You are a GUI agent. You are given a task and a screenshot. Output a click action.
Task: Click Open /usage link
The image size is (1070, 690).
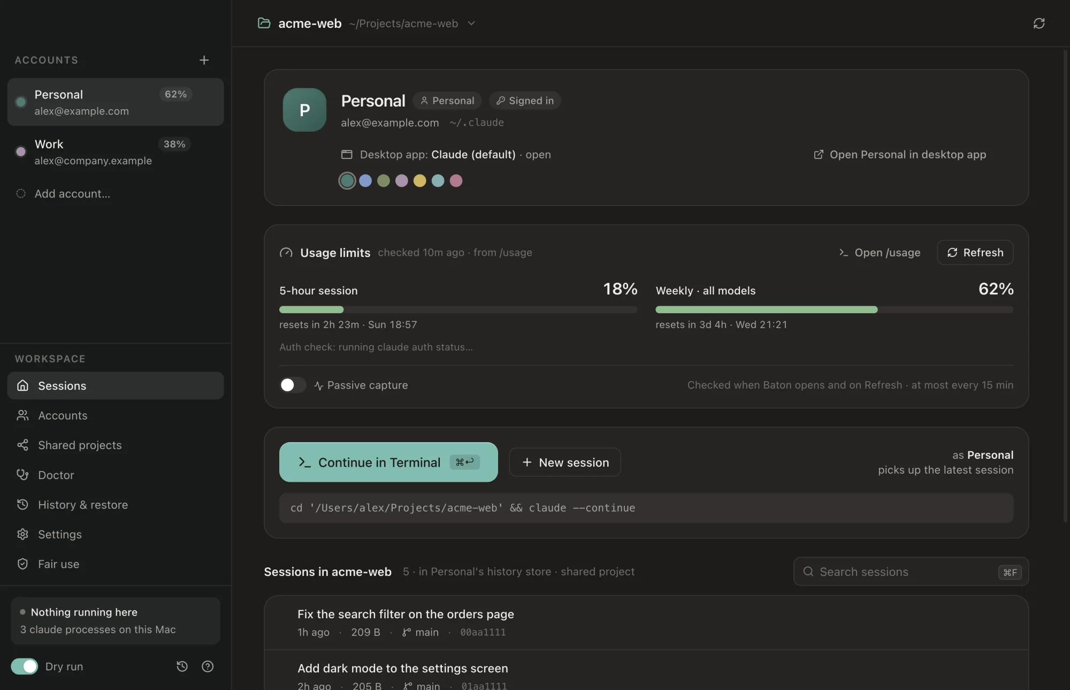click(880, 253)
